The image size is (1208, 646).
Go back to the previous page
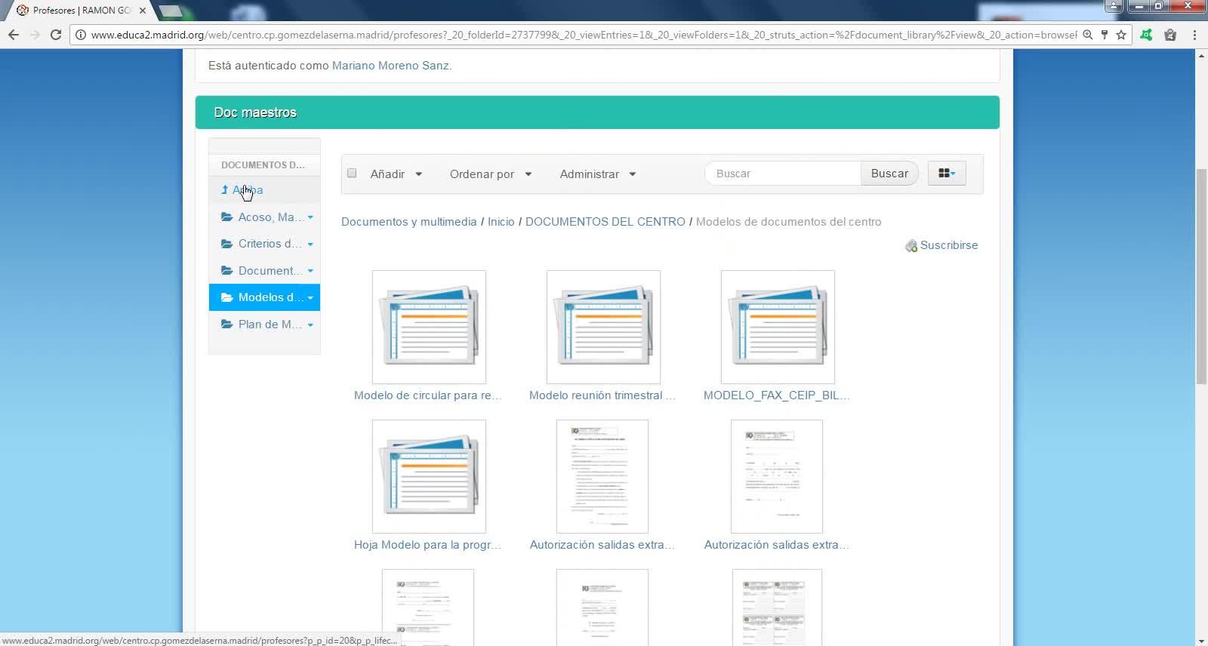[x=14, y=35]
